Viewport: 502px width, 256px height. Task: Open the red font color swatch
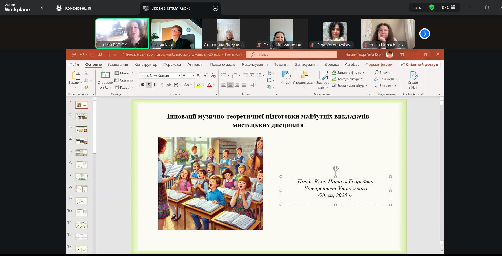click(209, 85)
